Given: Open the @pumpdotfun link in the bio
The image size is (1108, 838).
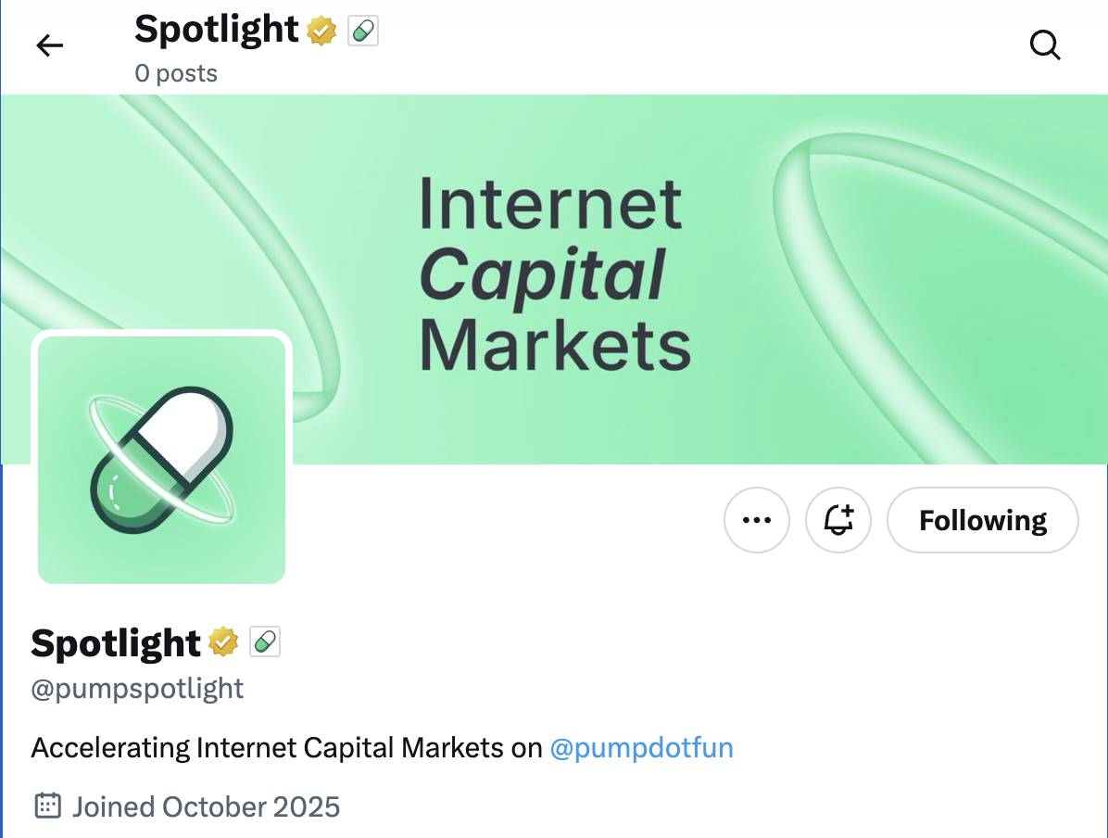Looking at the screenshot, I should [642, 747].
